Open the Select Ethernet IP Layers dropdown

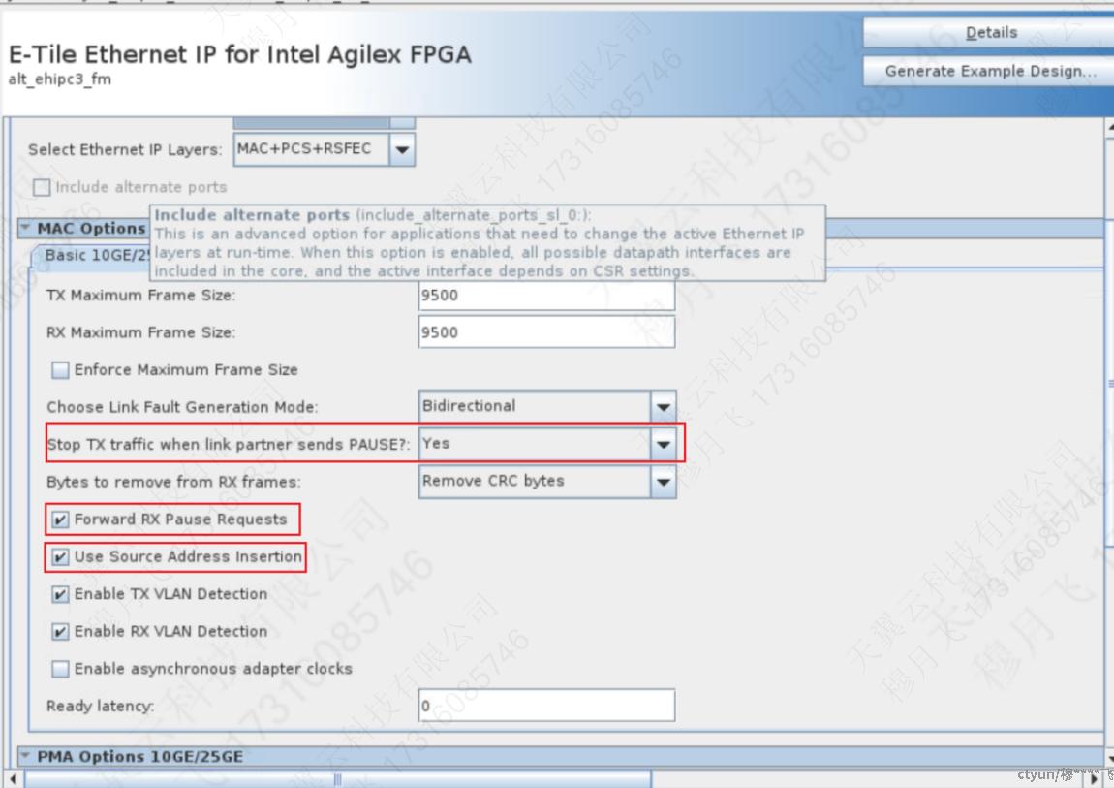pos(403,149)
